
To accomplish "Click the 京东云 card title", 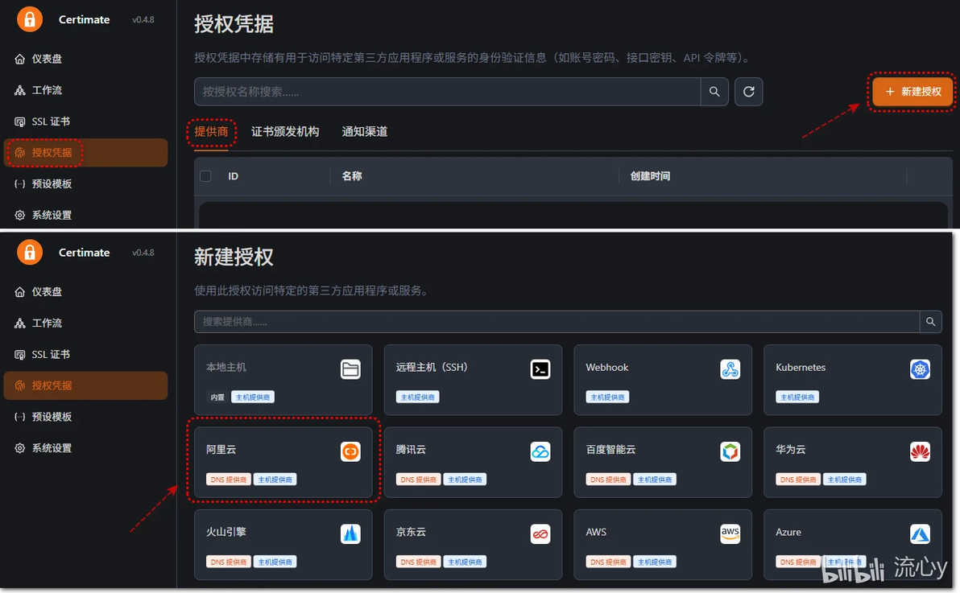I will pos(411,532).
